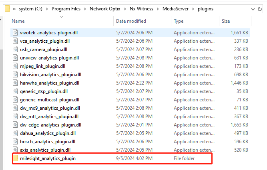Navigate to Network Optix breadcrumb
This screenshot has height=170, width=267.
pyautogui.click(x=105, y=9)
